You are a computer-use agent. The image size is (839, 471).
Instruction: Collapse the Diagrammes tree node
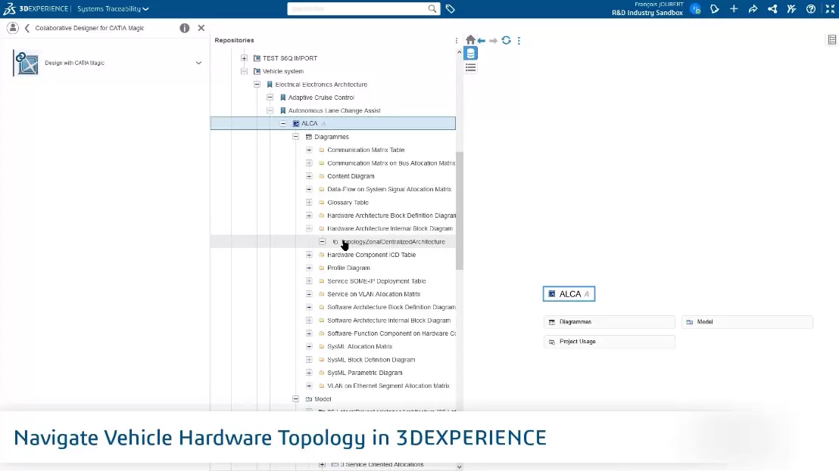tap(296, 137)
